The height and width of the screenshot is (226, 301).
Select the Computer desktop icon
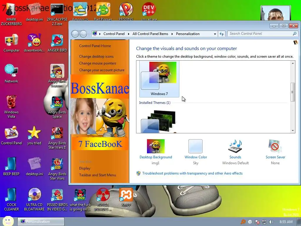tap(11, 43)
